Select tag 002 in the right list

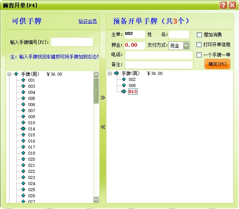(x=132, y=79)
